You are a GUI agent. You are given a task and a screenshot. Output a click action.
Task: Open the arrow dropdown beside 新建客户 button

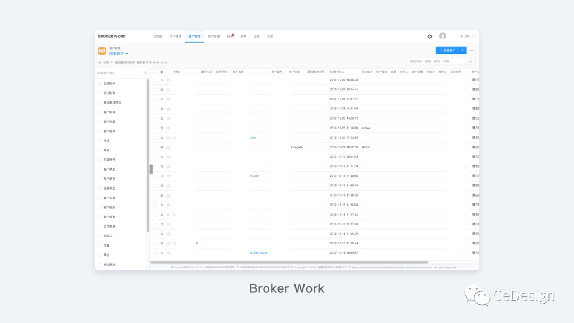tap(463, 50)
